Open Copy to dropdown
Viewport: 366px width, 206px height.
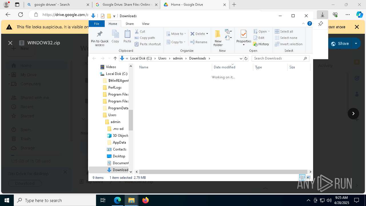[x=176, y=42]
